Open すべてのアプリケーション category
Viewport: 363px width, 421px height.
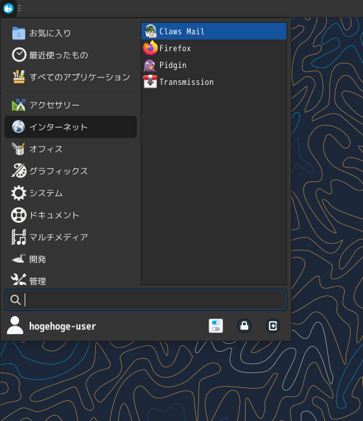click(x=71, y=77)
